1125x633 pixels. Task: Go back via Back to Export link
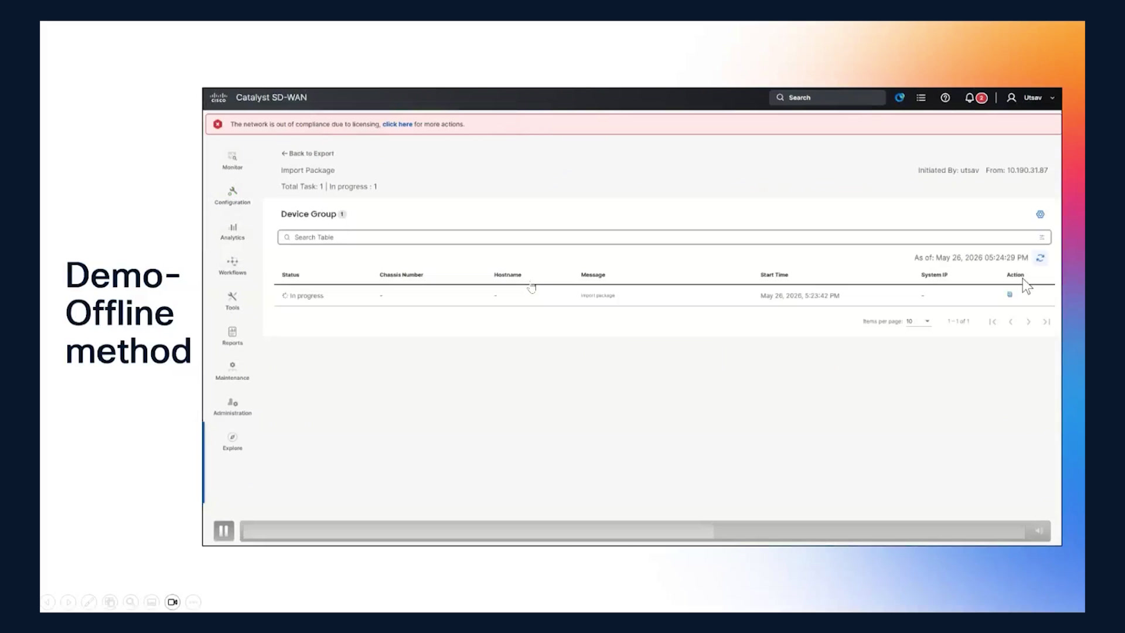[x=308, y=154]
